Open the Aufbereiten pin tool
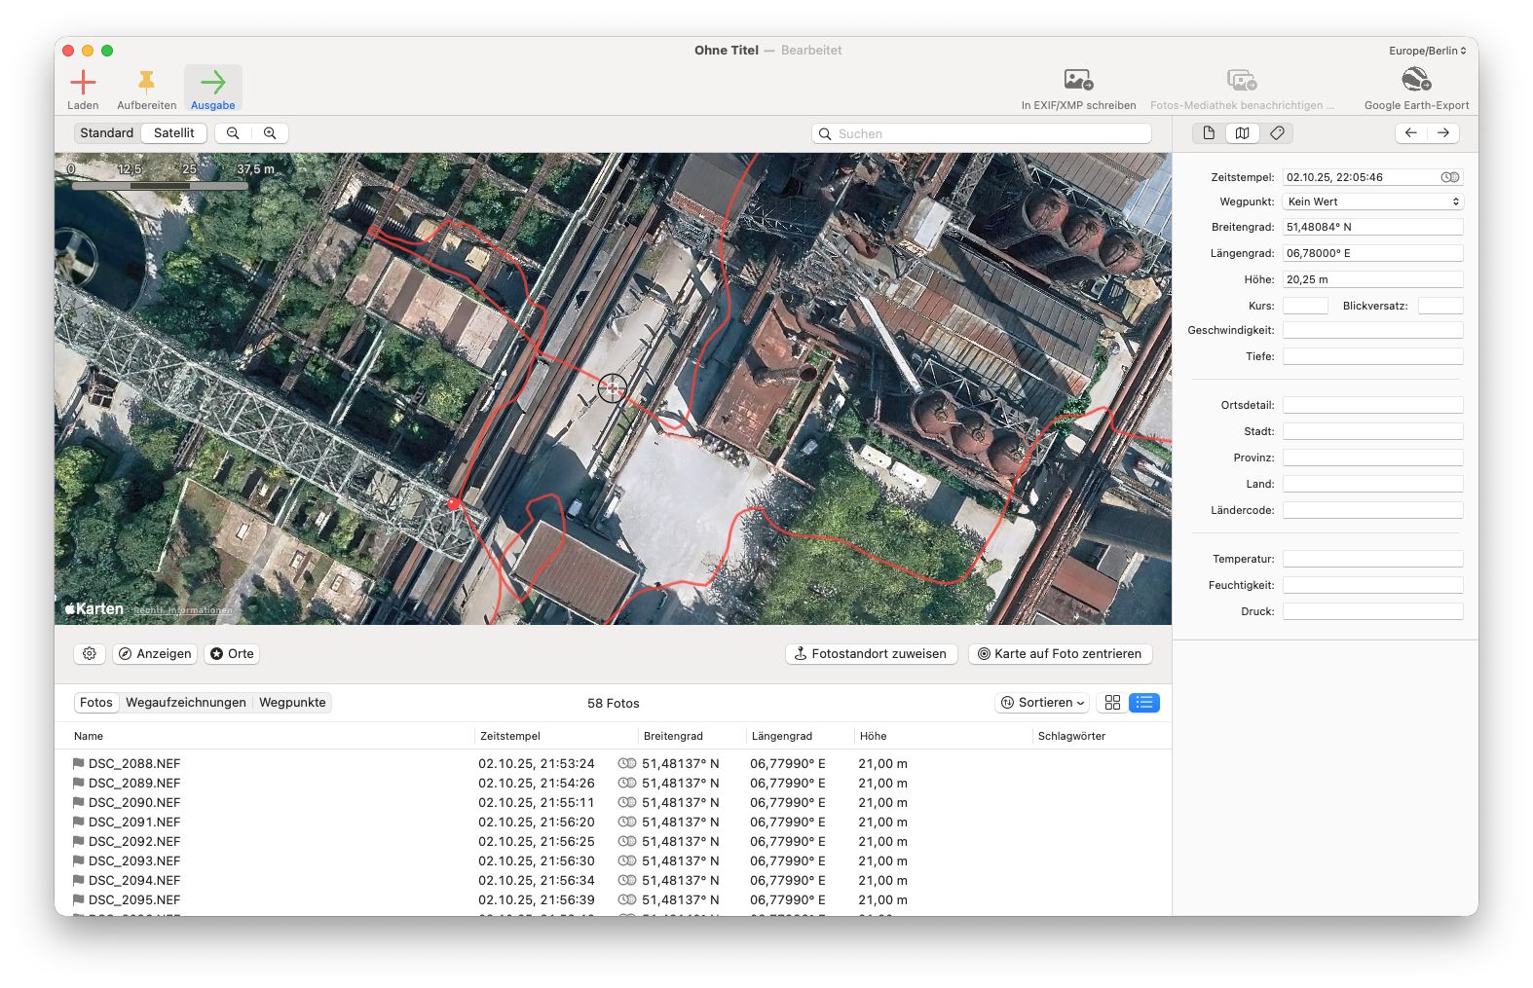1533x988 pixels. pyautogui.click(x=146, y=83)
